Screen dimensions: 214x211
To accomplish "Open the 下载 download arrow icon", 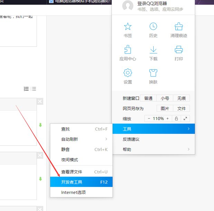I will click(153, 50).
